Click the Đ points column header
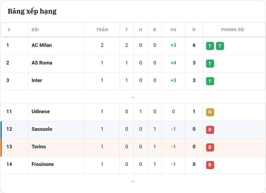Image resolution: width=266 pixels, height=193 pixels. pyautogui.click(x=194, y=30)
